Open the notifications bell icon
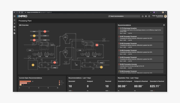 [142, 16]
